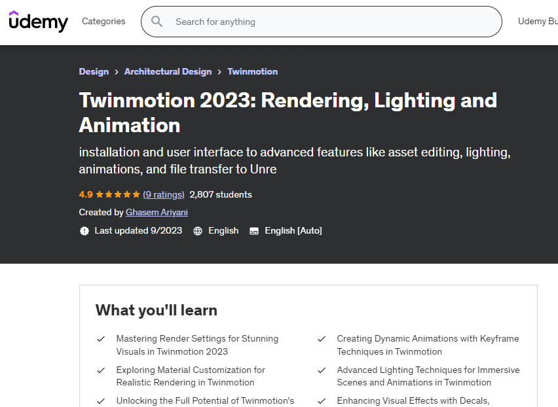The width and height of the screenshot is (558, 407).
Task: Click checkmark beside Exploring Material Customization
Action: 101,370
